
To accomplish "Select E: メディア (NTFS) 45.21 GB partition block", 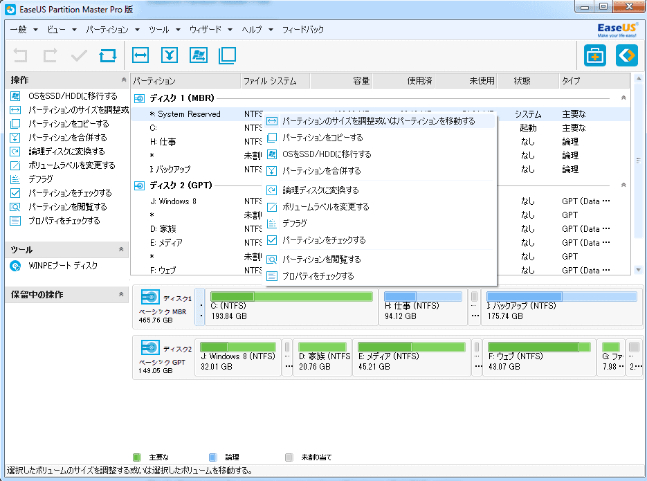I will coord(412,357).
